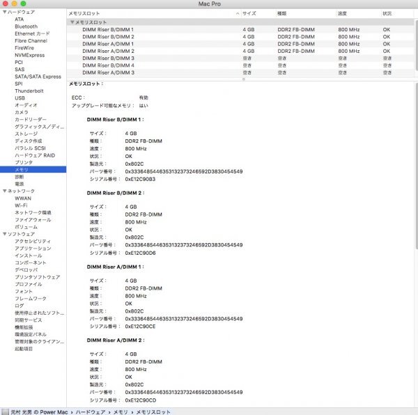
Task: Click メモリスロット in bottom path bar
Action: 153,412
